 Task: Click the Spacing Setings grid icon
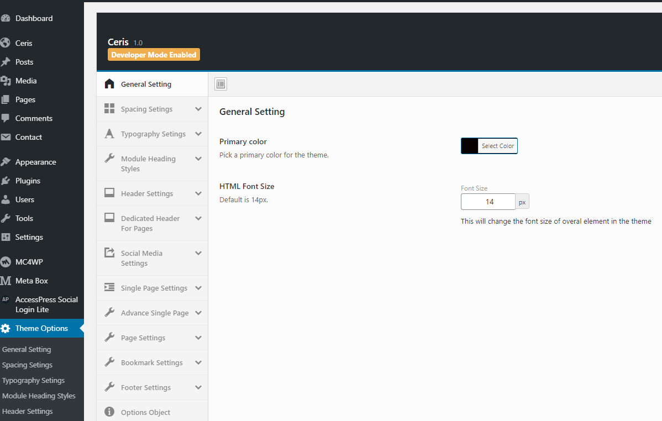109,108
